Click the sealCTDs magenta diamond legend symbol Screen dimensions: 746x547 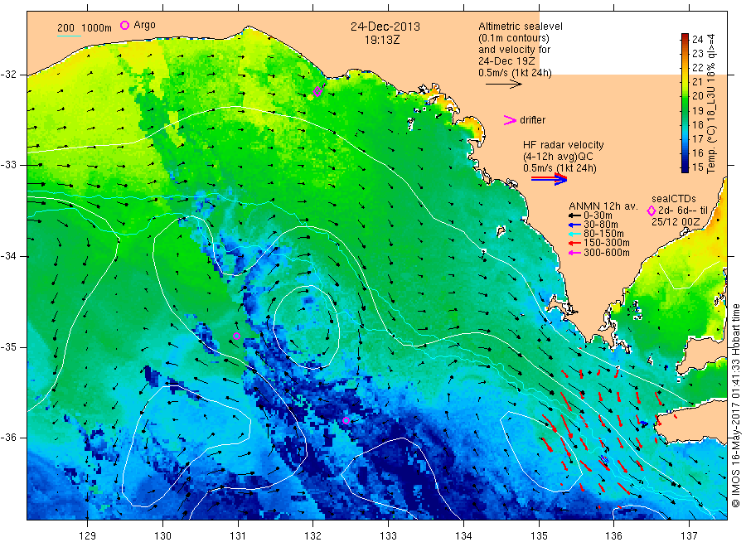(x=652, y=211)
